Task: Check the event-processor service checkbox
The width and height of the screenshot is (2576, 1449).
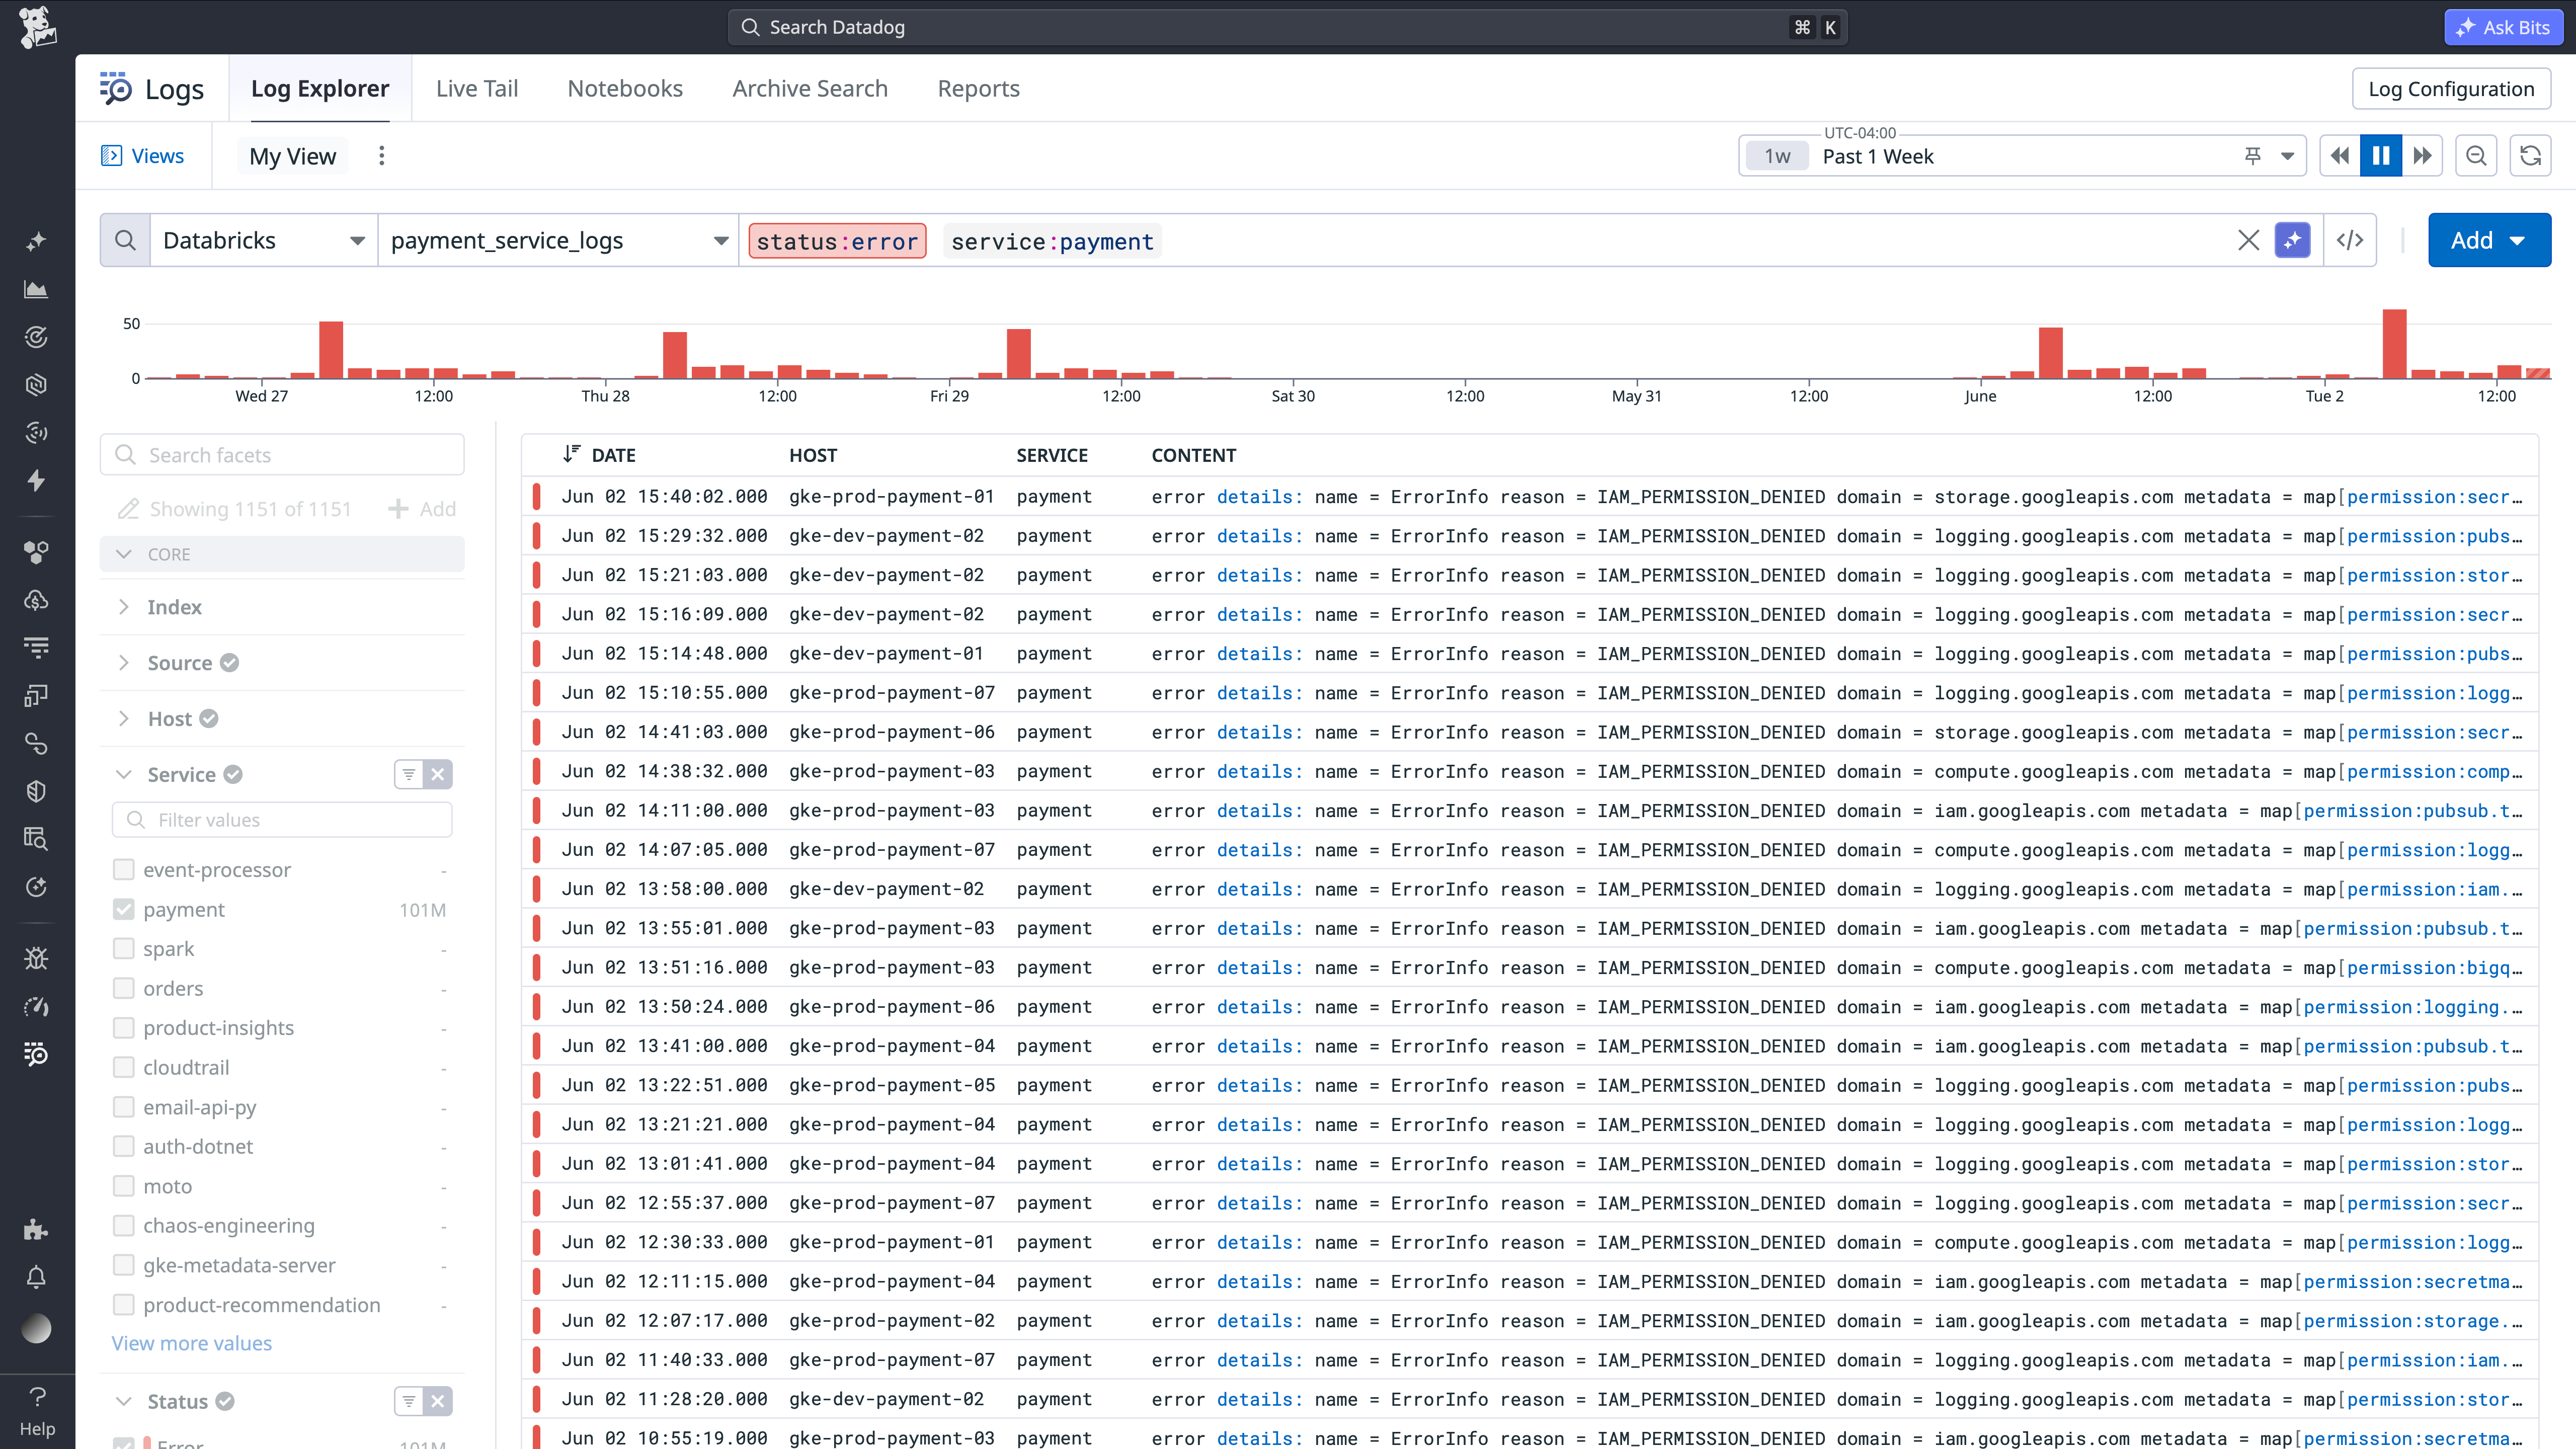Action: (124, 869)
